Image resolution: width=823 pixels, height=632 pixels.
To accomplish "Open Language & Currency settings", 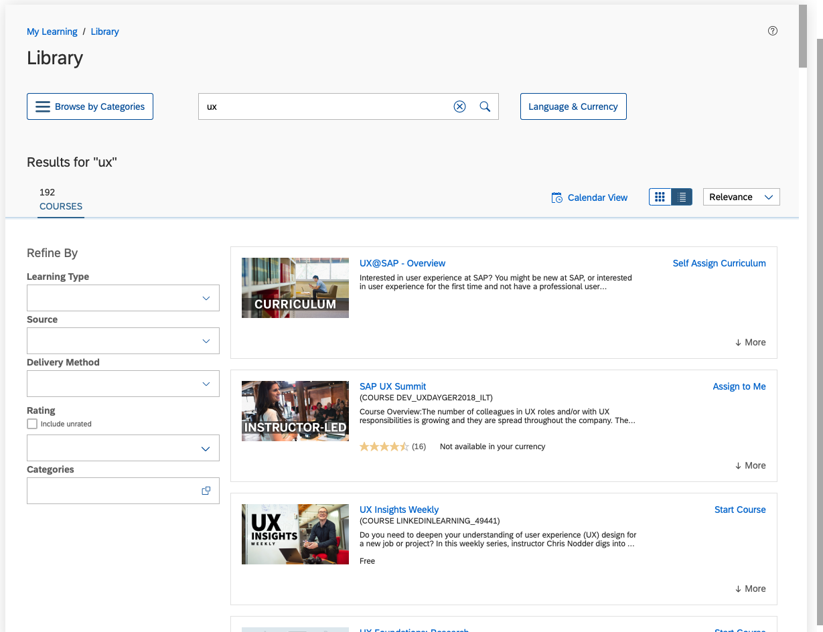I will (x=573, y=106).
